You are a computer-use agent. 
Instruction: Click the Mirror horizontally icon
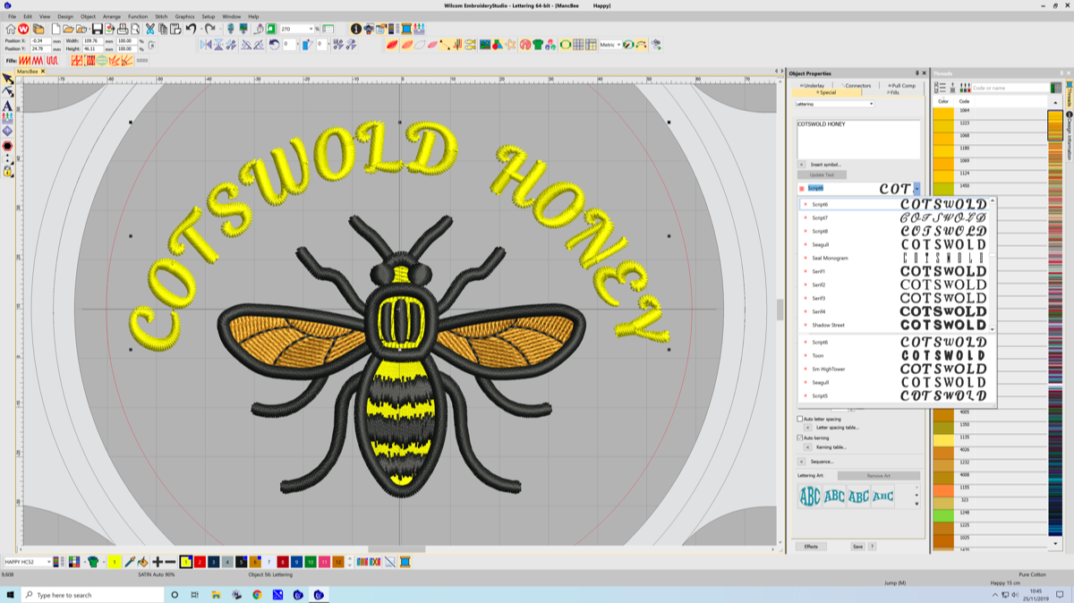click(206, 44)
